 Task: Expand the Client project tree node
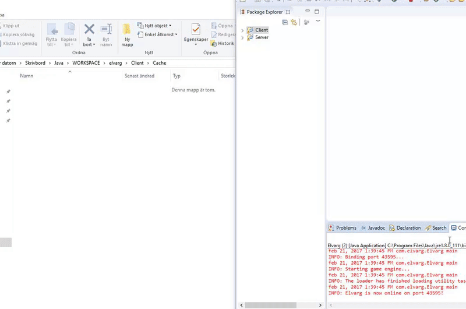242,30
